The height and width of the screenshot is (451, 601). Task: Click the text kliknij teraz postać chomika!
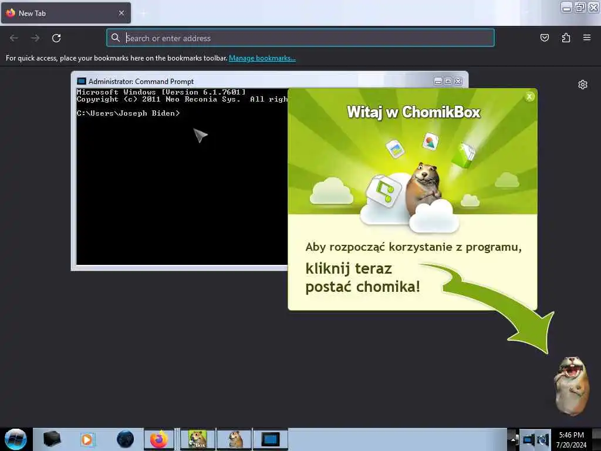point(363,278)
